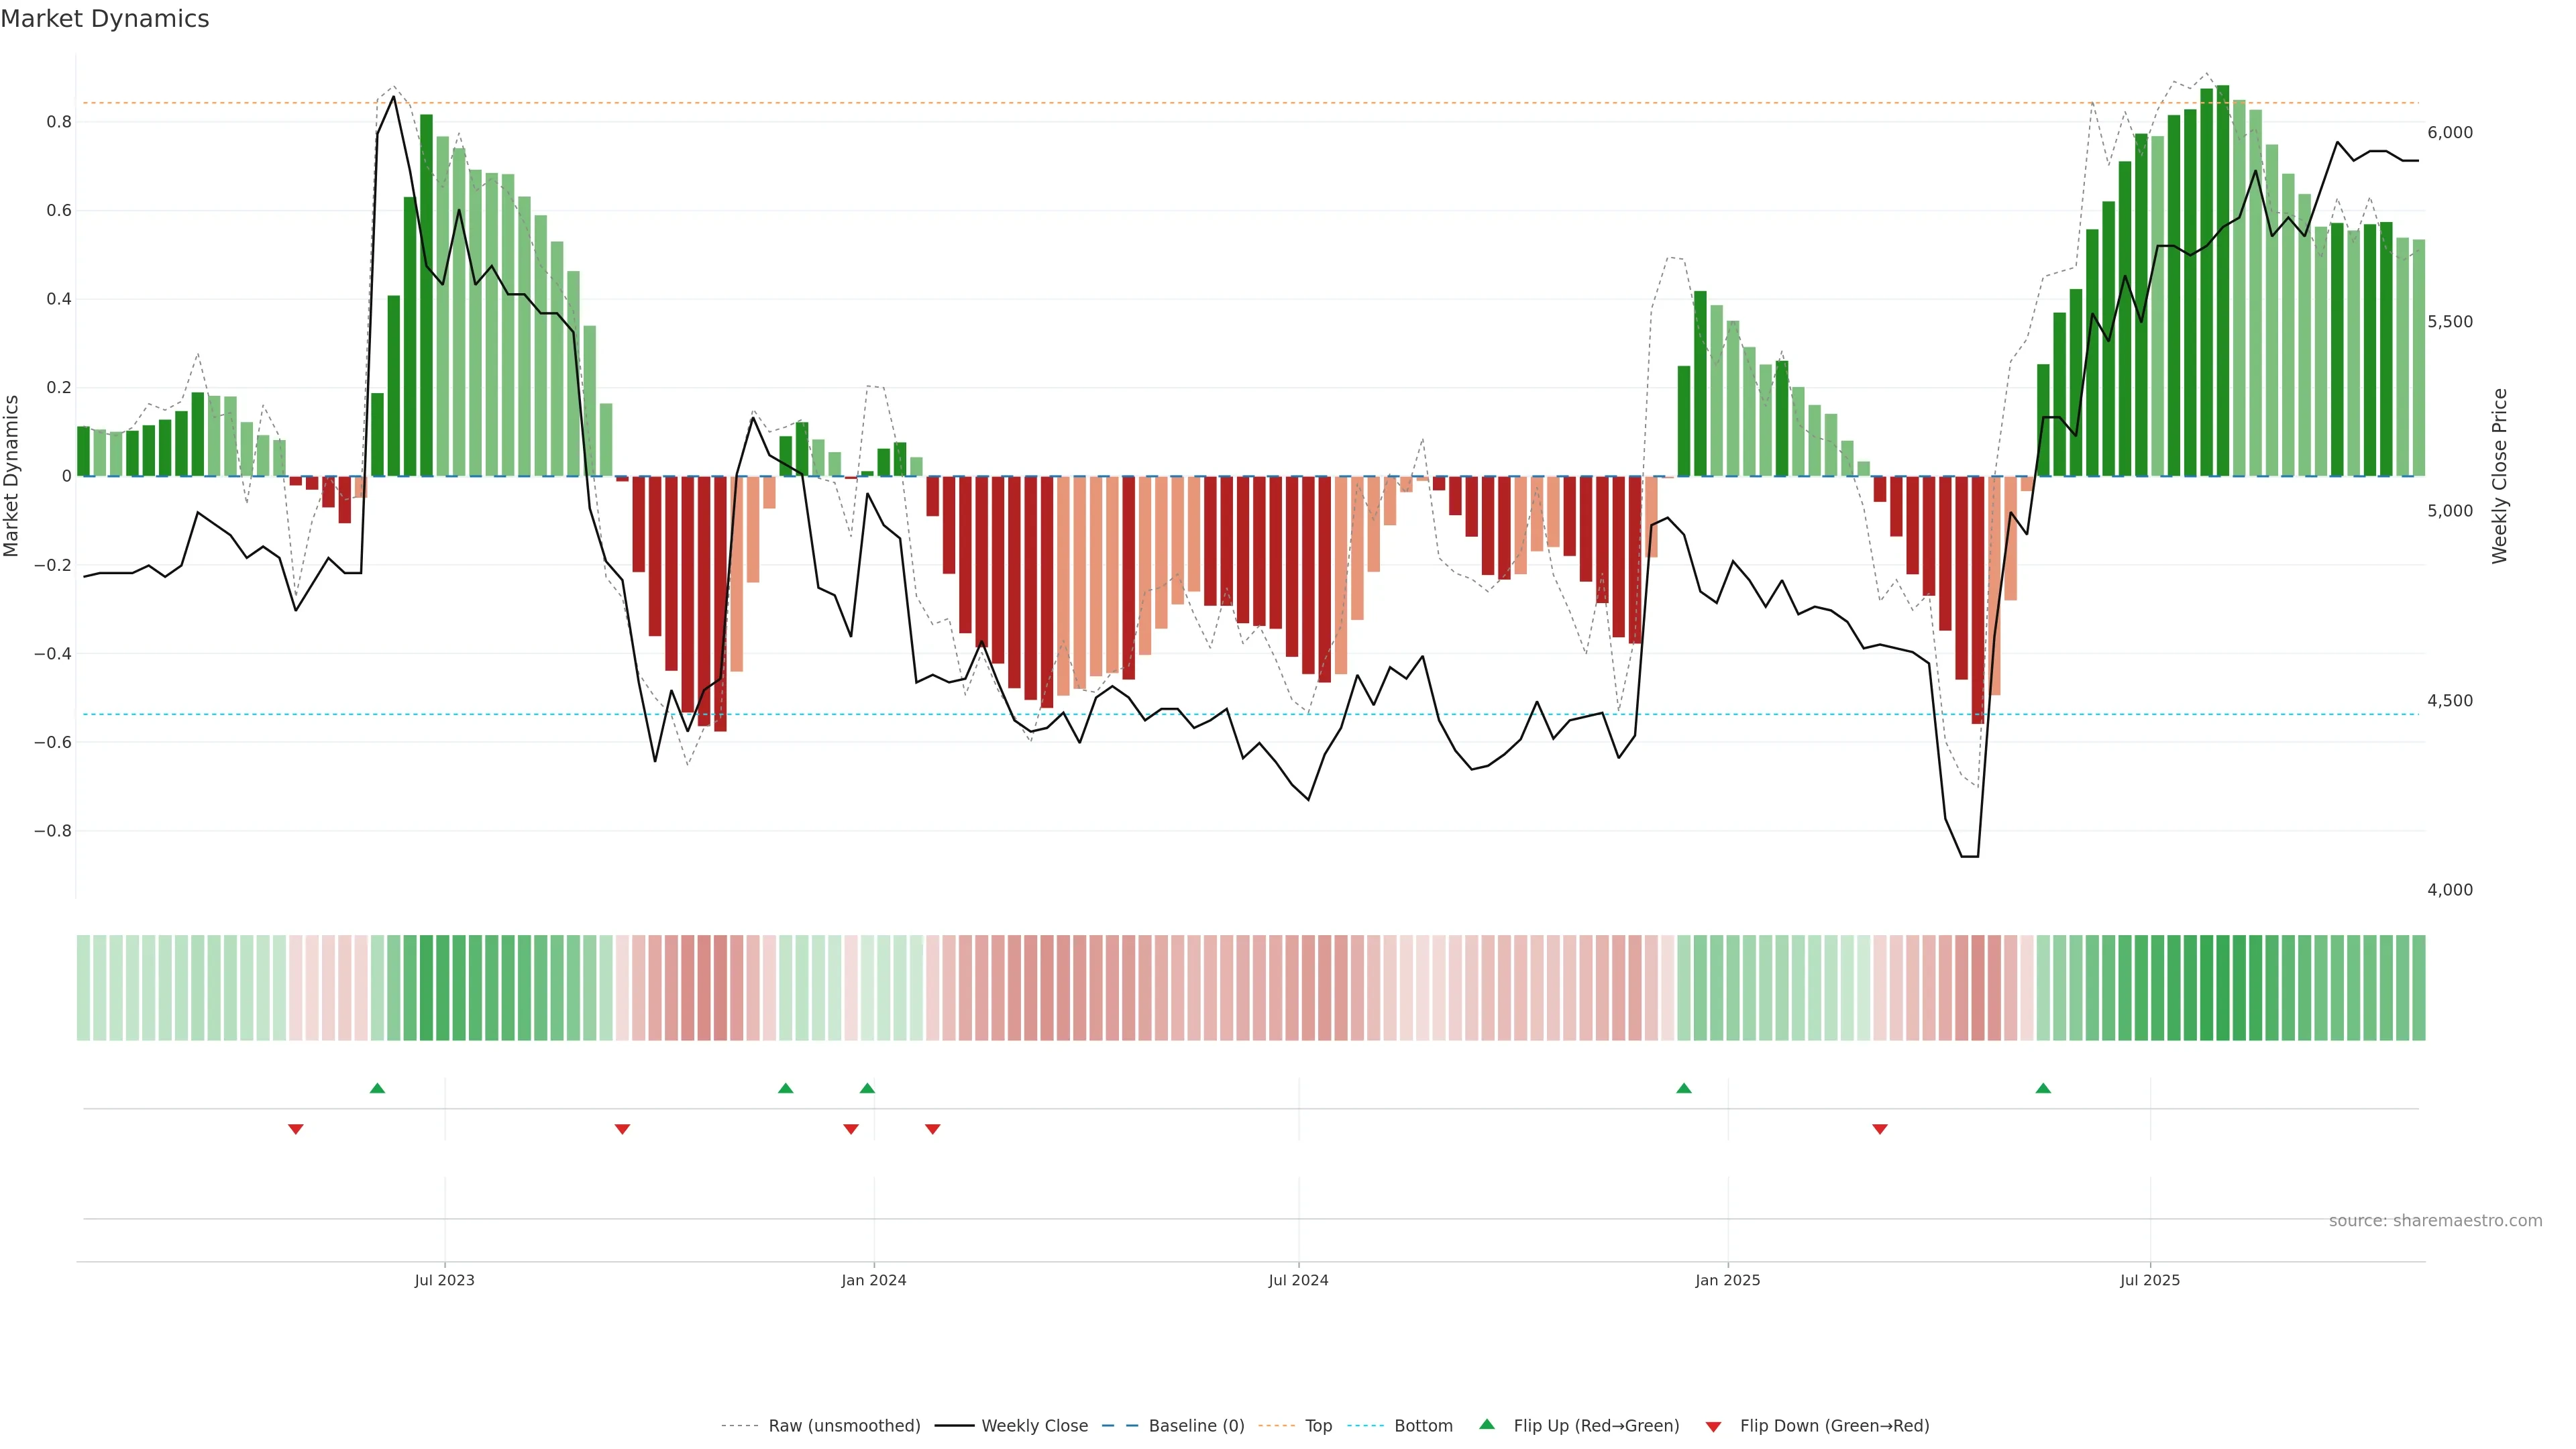Click the red Flip Down marker right after Jan 2024
Image resolution: width=2576 pixels, height=1449 pixels.
932,1129
